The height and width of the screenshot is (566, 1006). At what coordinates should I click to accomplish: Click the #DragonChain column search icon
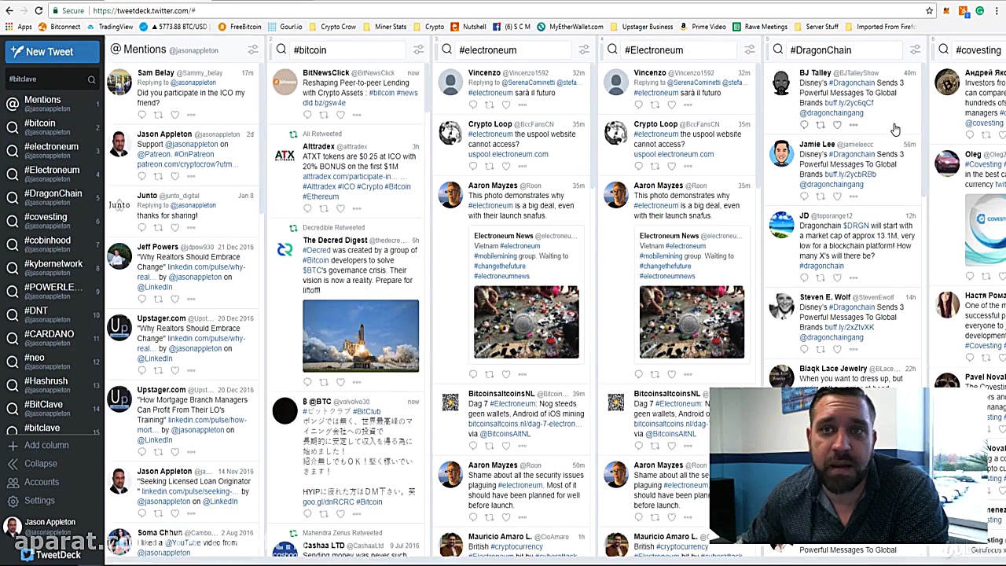click(x=778, y=50)
